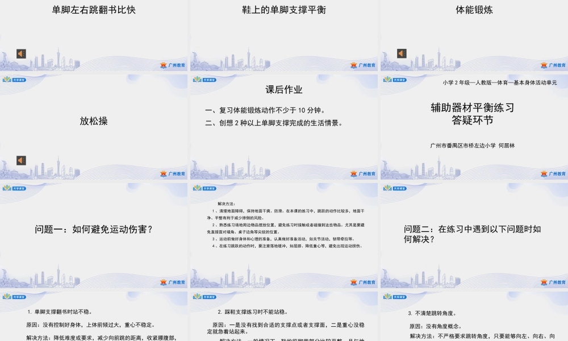Screen dimensions: 568x341
Task: Open the 问题二 slide thumbnail
Action: pyautogui.click(x=473, y=233)
